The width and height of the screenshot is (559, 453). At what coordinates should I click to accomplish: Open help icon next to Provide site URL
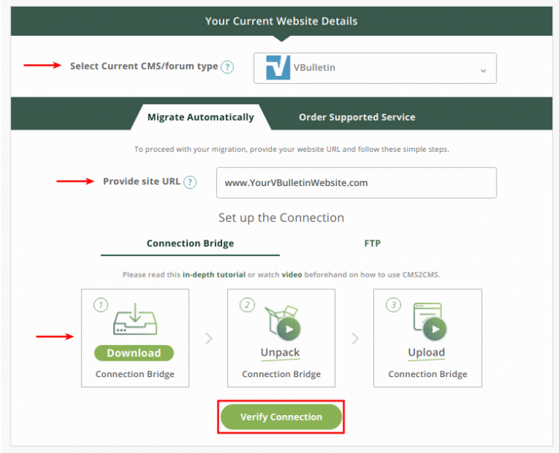click(x=189, y=182)
